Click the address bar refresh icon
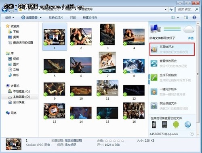 coord(171,9)
